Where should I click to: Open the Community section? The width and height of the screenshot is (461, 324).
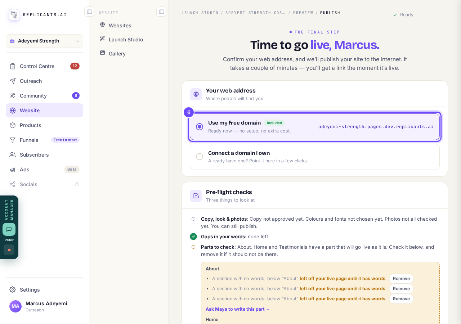tap(44, 96)
